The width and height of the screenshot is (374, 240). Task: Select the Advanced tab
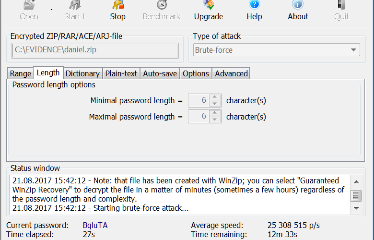coord(231,73)
